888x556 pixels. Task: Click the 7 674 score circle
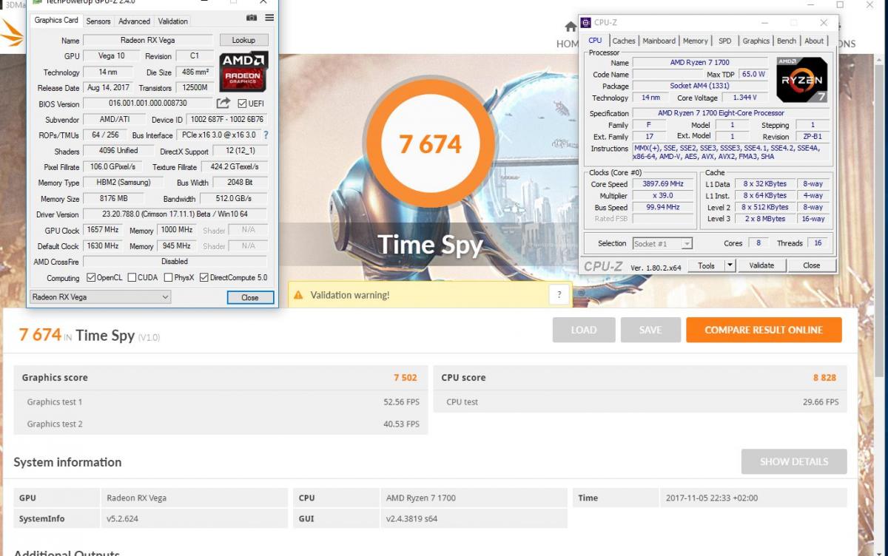tap(430, 143)
